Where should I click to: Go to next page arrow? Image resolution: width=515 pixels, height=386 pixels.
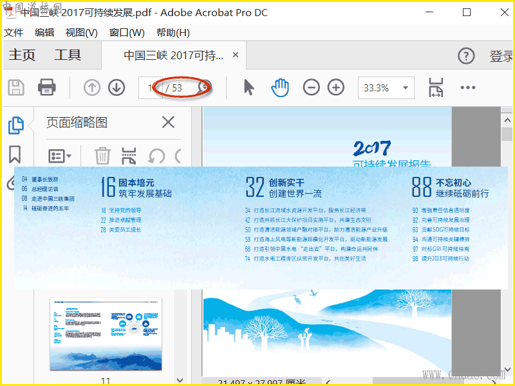pyautogui.click(x=117, y=87)
